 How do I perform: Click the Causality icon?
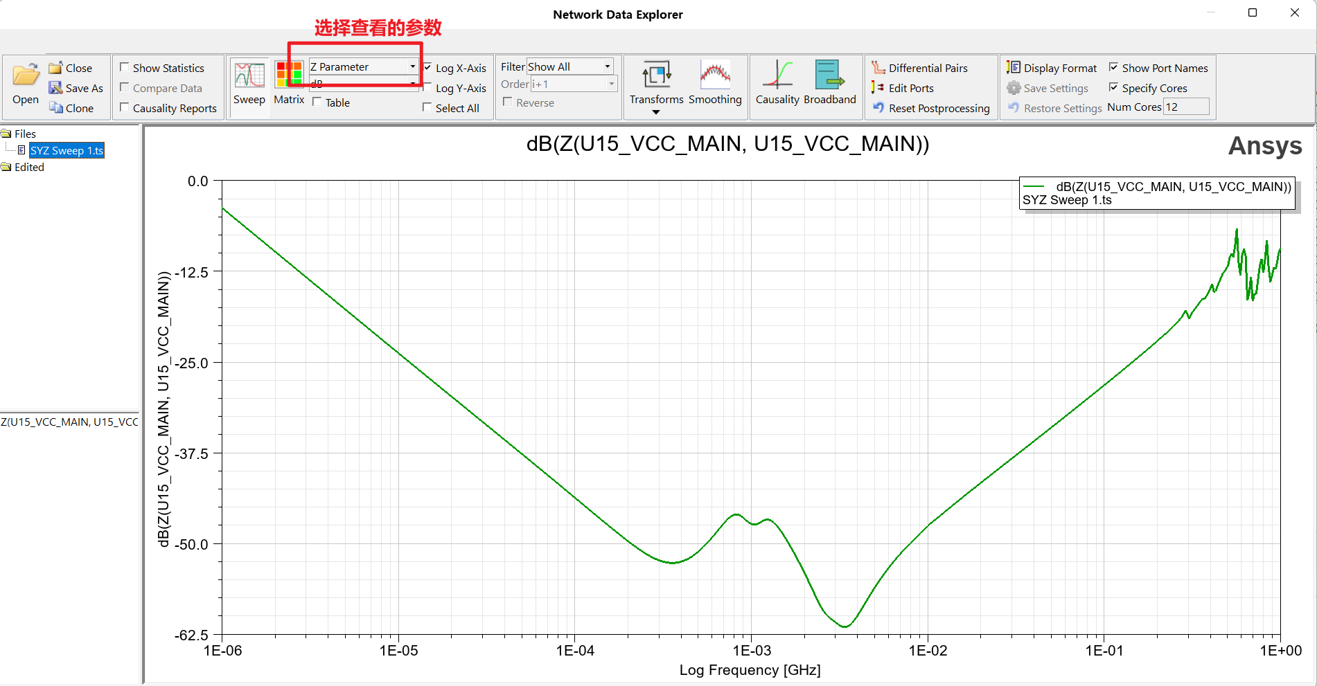pyautogui.click(x=777, y=74)
